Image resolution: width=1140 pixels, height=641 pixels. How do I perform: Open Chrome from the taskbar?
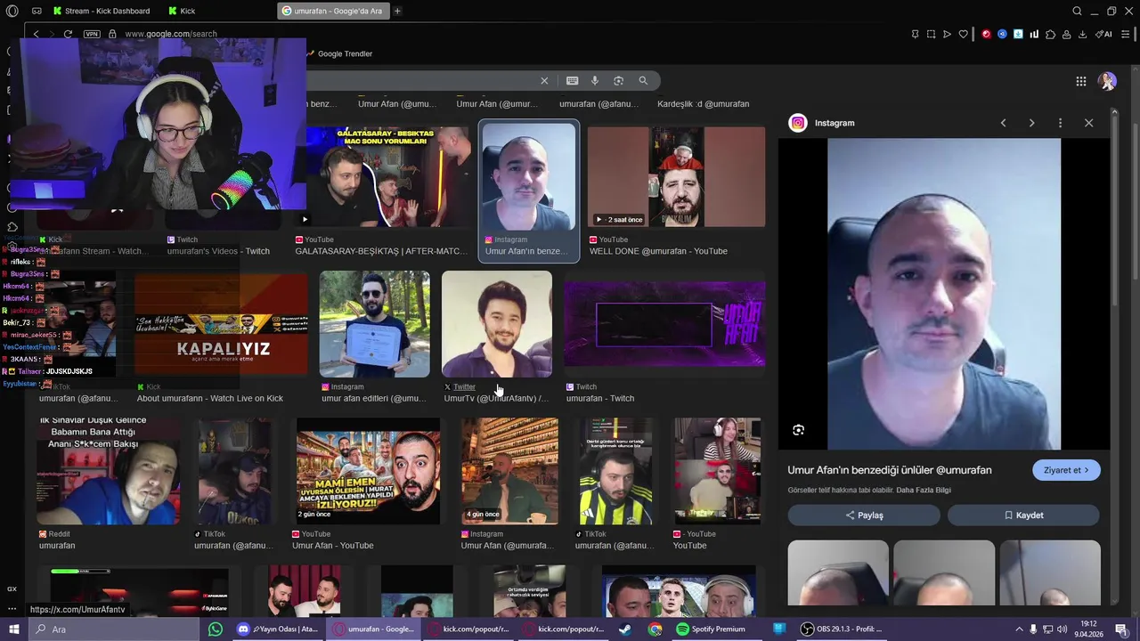click(x=655, y=629)
